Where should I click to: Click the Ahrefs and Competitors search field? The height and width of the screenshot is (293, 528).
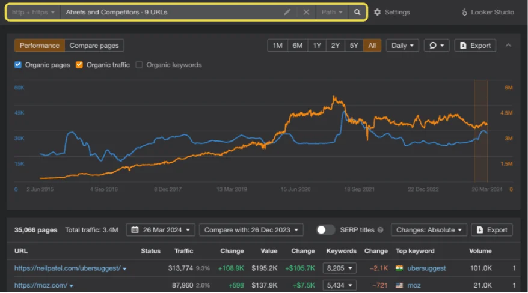[x=172, y=12]
